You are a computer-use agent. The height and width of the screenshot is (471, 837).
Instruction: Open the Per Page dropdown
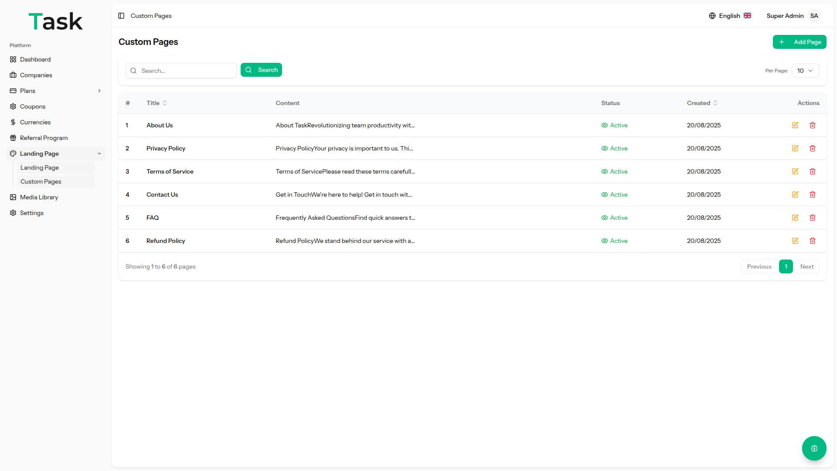pos(805,71)
